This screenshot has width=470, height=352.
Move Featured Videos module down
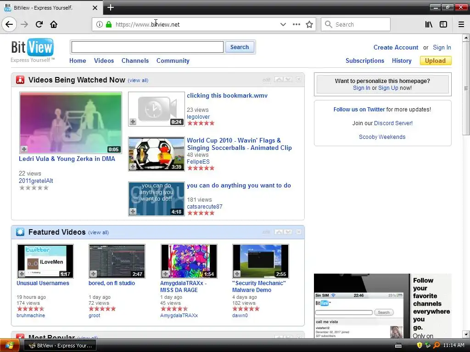[x=288, y=232]
